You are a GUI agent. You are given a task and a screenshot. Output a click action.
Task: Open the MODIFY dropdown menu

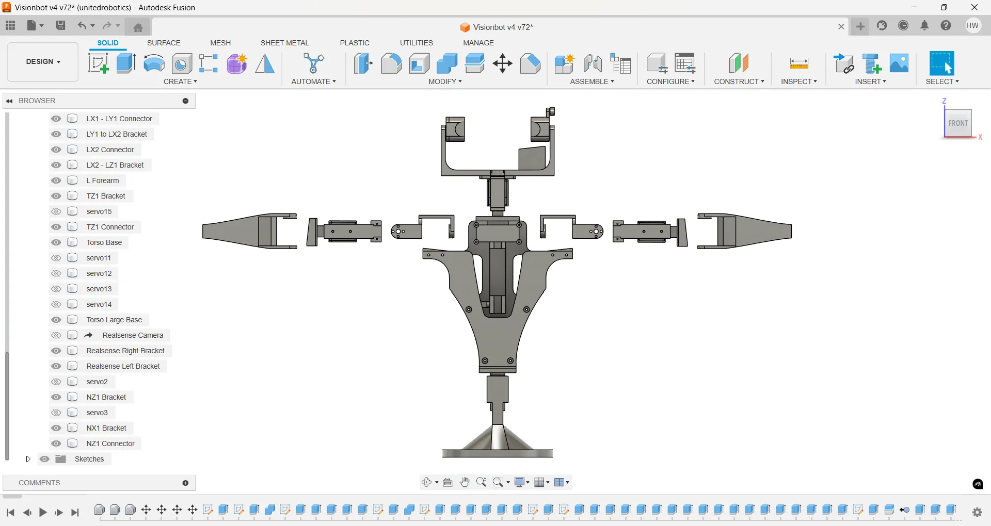pyautogui.click(x=445, y=81)
